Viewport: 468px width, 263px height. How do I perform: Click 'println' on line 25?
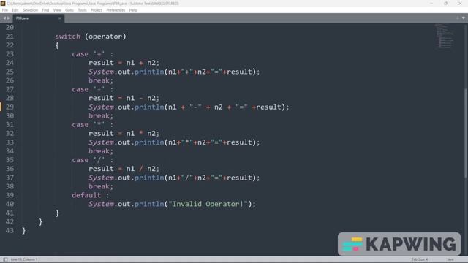pyautogui.click(x=149, y=72)
